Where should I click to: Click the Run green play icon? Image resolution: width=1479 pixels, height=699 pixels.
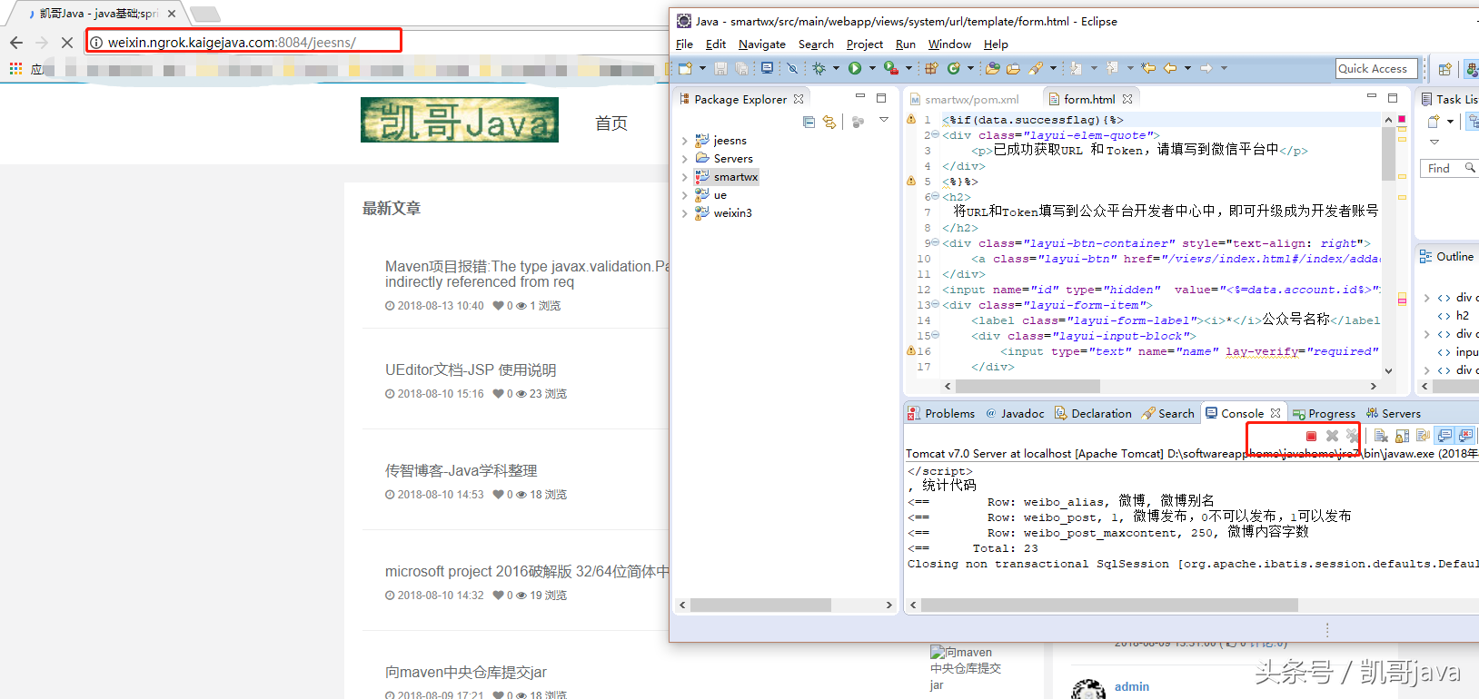point(854,68)
